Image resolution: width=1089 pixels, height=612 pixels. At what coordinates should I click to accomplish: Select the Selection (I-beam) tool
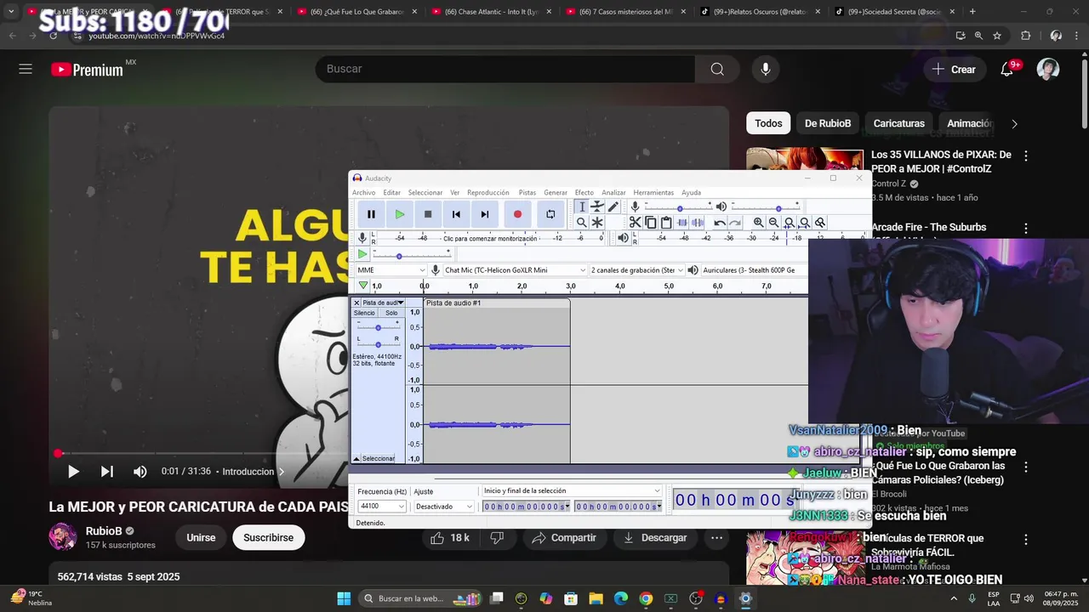(582, 207)
